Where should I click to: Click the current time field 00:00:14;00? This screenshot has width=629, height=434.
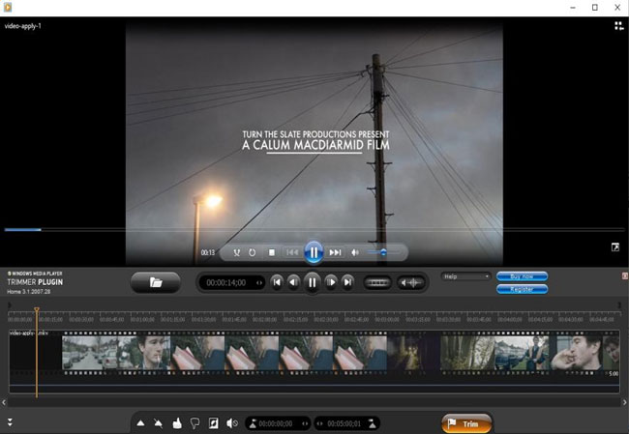[225, 283]
